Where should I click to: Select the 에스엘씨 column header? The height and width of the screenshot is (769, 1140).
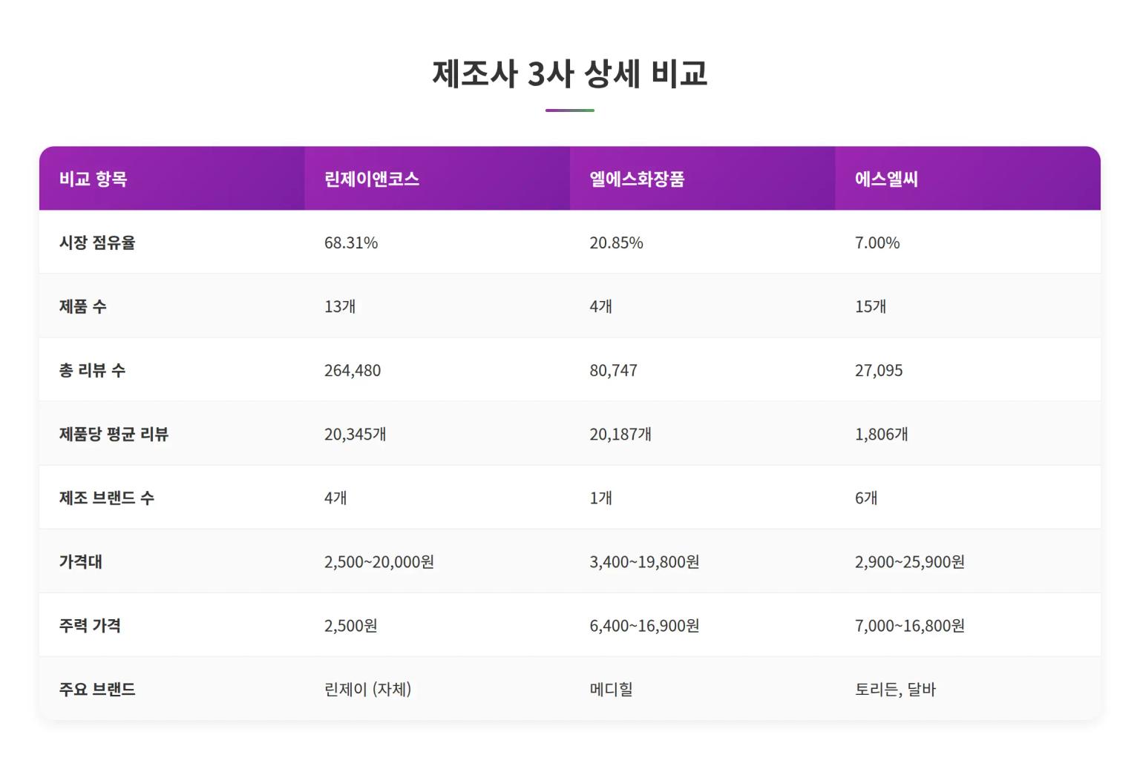coord(885,178)
